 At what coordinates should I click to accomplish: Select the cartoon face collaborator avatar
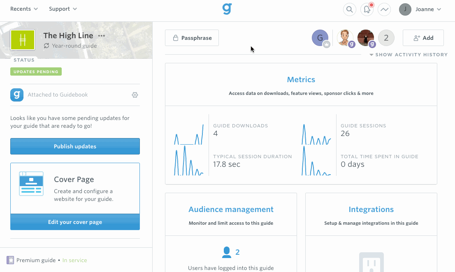pyautogui.click(x=345, y=38)
